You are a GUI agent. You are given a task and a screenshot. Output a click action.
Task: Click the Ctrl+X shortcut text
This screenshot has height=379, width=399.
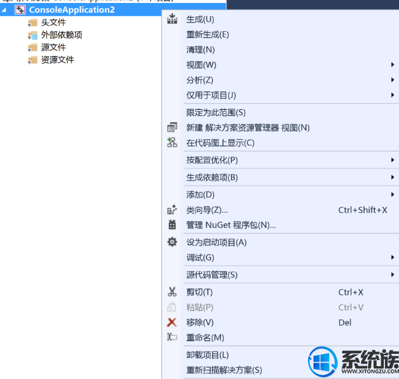click(351, 292)
